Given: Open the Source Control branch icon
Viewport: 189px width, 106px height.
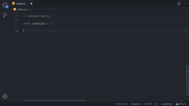Looking at the screenshot, I should (x=5, y=15).
